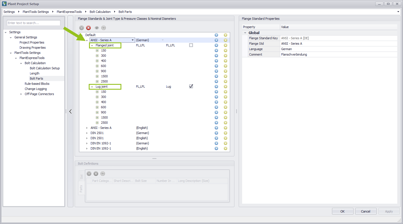Click the red delete button above the flange standards tree

(x=88, y=28)
